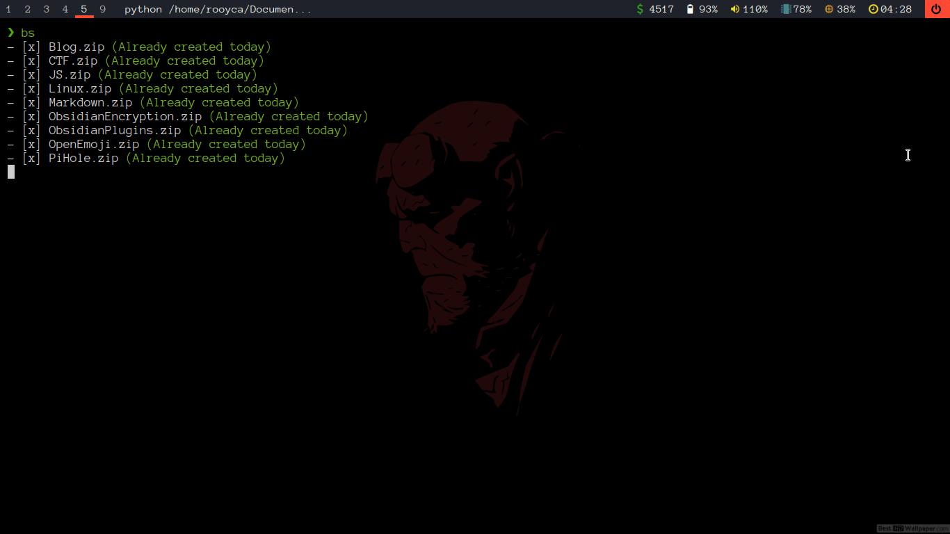
Task: Click the PiHole.zip filename
Action: pos(83,159)
